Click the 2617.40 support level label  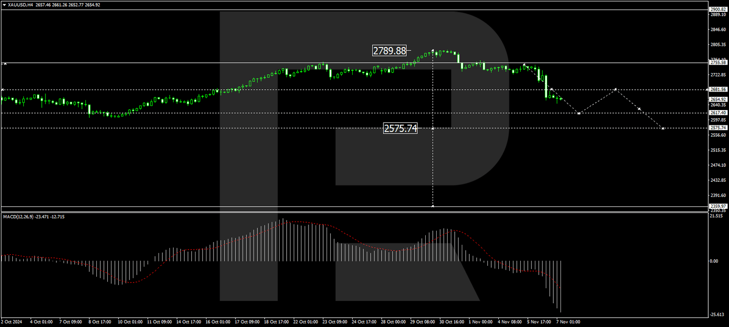pos(718,112)
